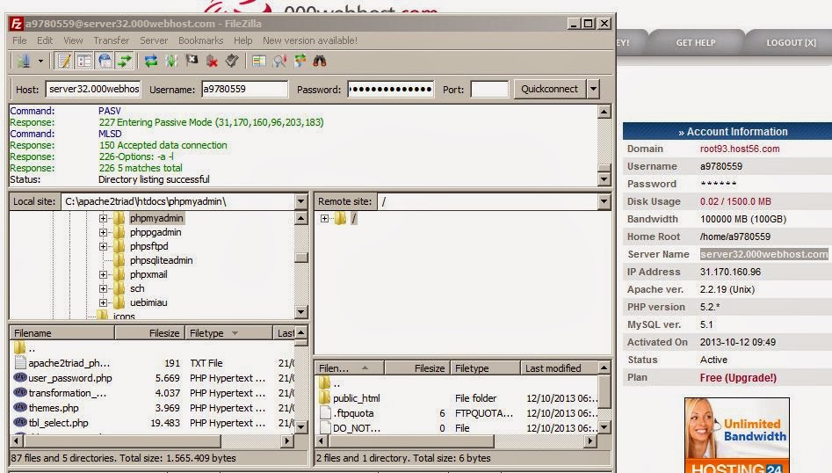The width and height of the screenshot is (832, 473).
Task: Open file search binoculars icon
Action: (x=320, y=61)
